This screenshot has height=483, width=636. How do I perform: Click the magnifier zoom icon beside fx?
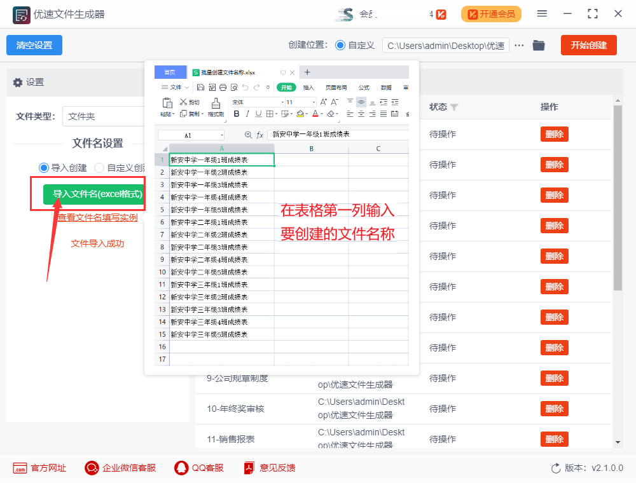[248, 135]
